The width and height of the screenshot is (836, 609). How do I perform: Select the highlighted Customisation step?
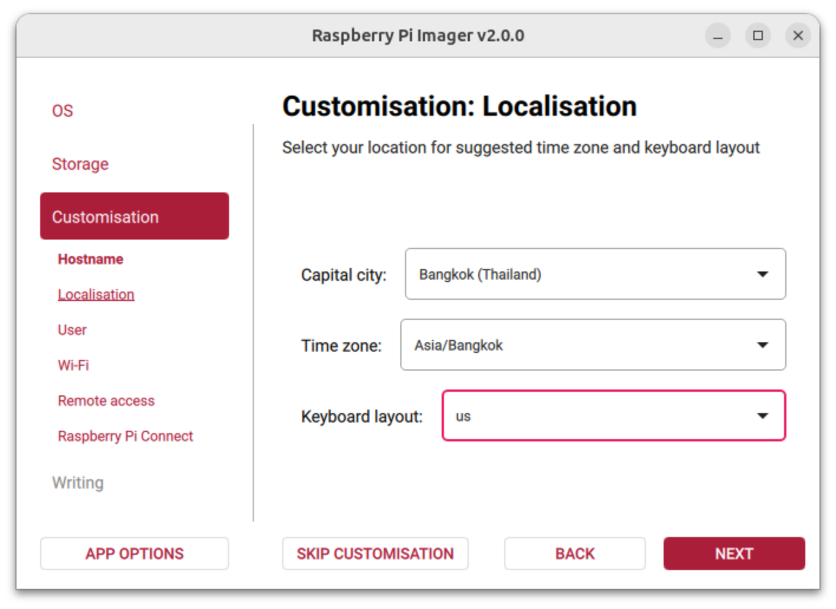pyautogui.click(x=135, y=216)
